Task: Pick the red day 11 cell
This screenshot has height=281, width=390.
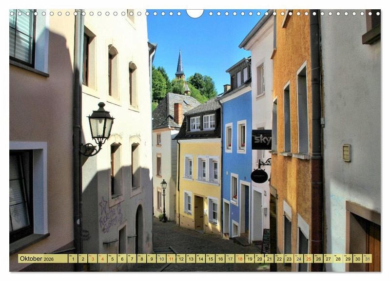Action: click(171, 259)
